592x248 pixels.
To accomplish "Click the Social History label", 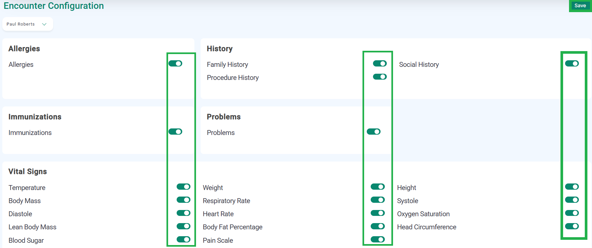I will point(419,65).
